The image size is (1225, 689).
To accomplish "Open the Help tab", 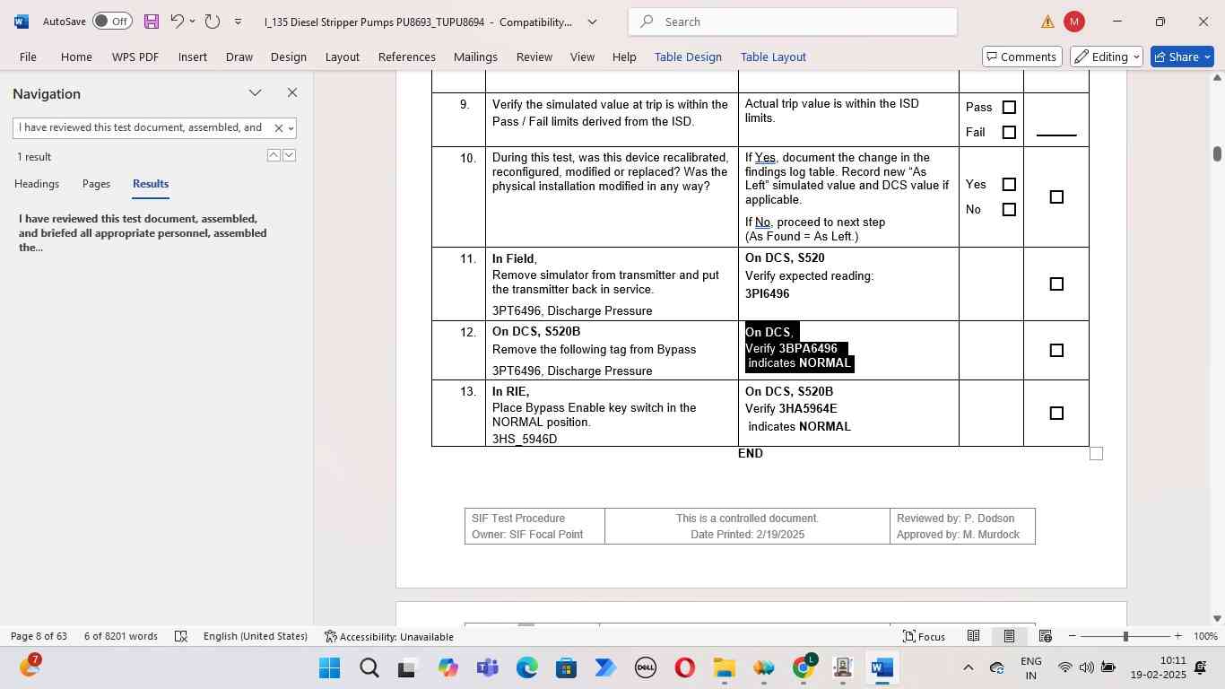I will pyautogui.click(x=624, y=57).
